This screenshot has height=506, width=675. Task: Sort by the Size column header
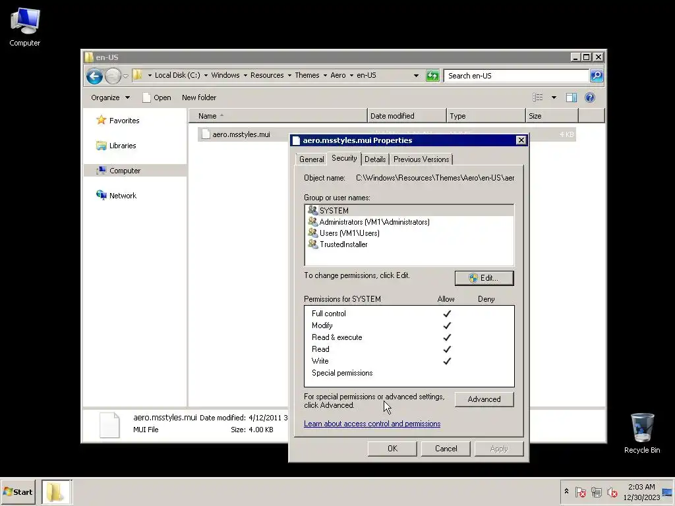point(552,116)
